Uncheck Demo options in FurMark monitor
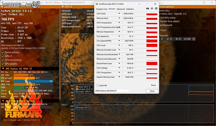The height and width of the screenshot is (126, 216). coord(2,52)
